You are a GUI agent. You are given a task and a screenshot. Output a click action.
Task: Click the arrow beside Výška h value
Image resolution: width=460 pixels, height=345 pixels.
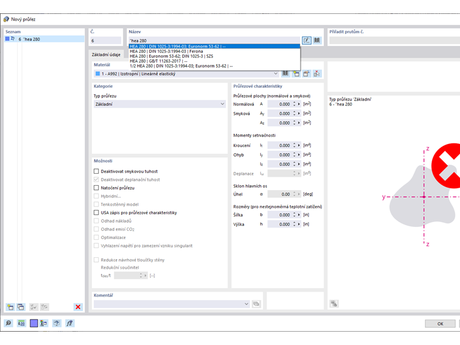pyautogui.click(x=299, y=224)
